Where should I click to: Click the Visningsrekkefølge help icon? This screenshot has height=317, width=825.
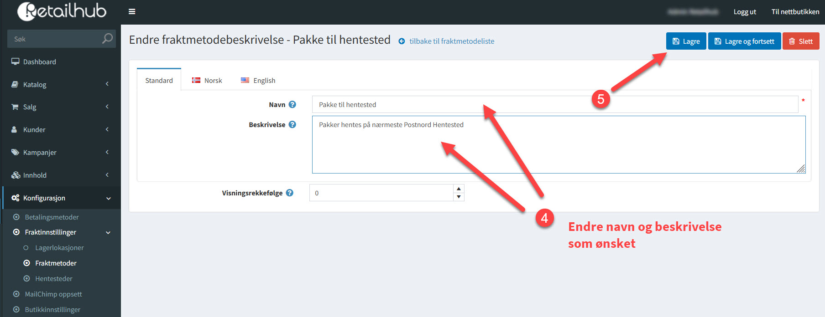290,193
